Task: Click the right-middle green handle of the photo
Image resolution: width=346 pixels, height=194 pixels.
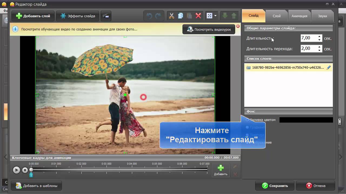Action: pos(214,95)
